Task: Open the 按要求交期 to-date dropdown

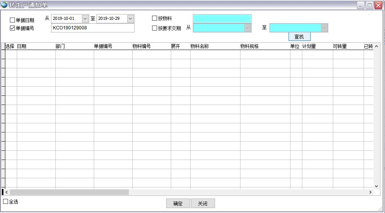Action: (x=324, y=28)
